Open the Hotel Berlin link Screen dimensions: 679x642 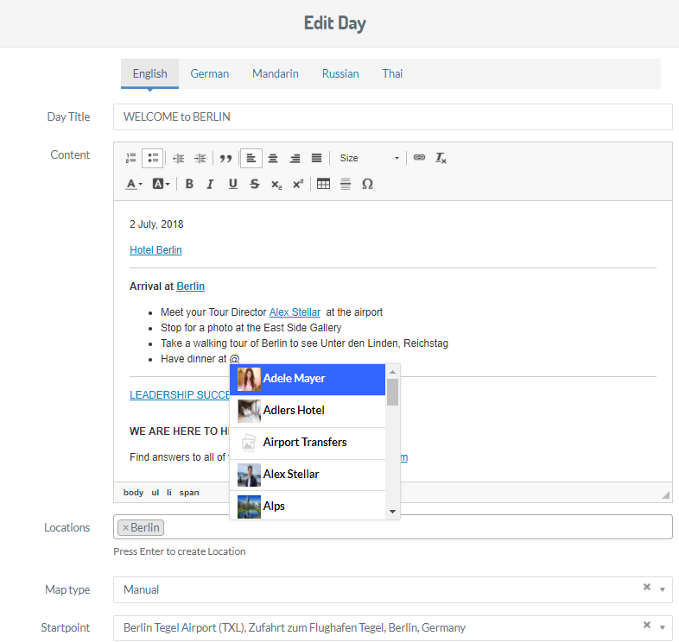155,250
